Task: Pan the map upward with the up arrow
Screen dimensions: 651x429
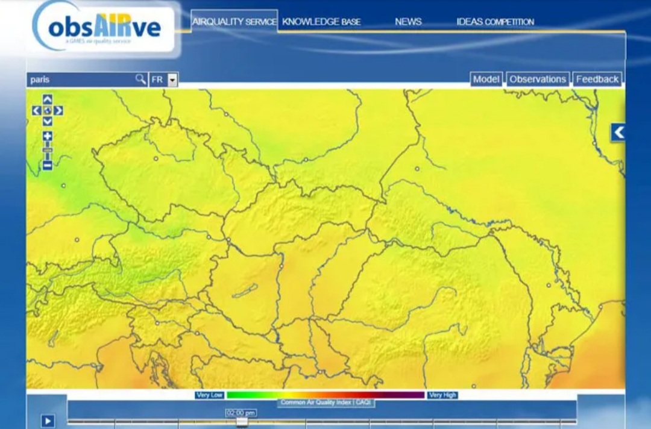Action: point(48,99)
